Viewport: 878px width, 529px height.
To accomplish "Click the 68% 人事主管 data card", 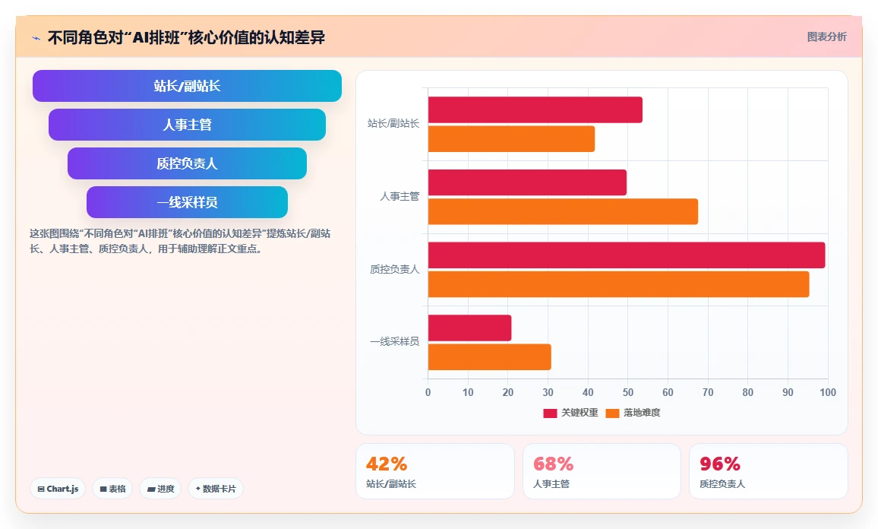I will click(x=602, y=471).
